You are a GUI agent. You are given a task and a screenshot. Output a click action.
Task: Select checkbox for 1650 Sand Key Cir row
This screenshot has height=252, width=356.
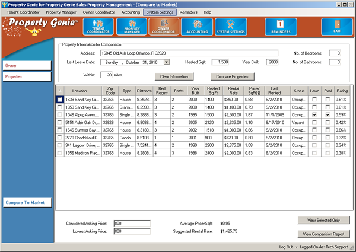(x=60, y=107)
